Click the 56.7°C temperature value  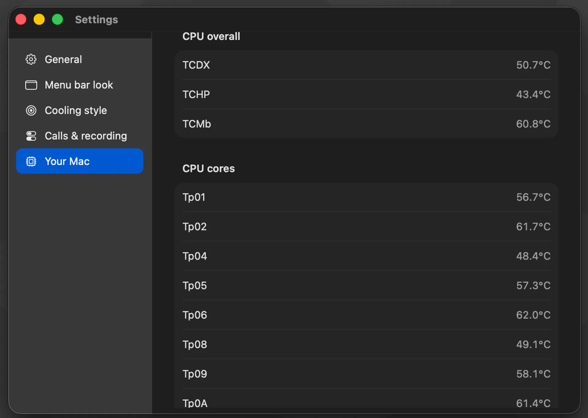tap(533, 197)
